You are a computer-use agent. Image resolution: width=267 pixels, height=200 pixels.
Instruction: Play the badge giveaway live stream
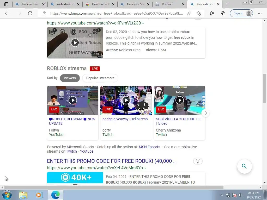point(126,100)
